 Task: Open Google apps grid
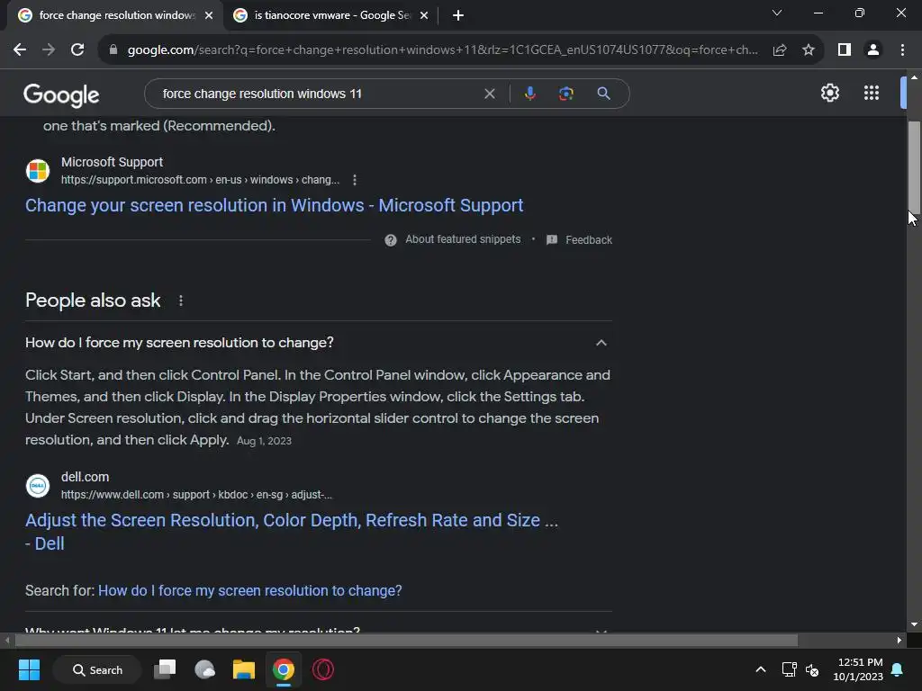pos(872,93)
